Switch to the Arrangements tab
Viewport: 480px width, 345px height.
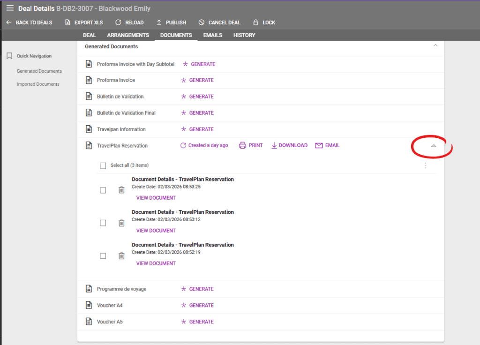[128, 35]
